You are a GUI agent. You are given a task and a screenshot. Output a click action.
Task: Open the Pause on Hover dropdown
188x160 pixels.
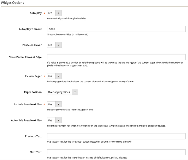click(54, 45)
